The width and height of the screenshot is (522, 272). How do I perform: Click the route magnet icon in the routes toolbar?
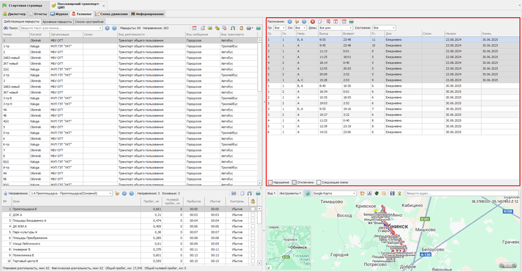(x=233, y=28)
